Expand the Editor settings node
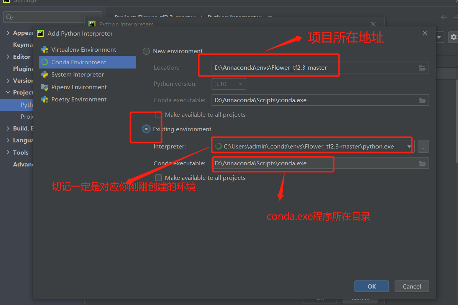 [8, 57]
